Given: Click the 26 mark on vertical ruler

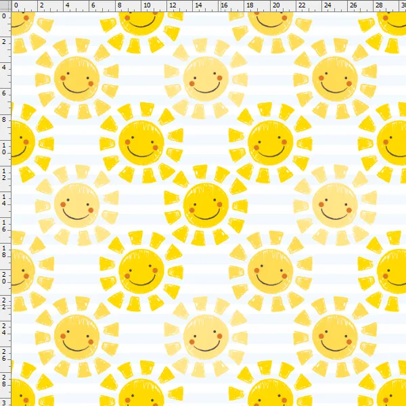Looking at the screenshot, I should point(4,355).
